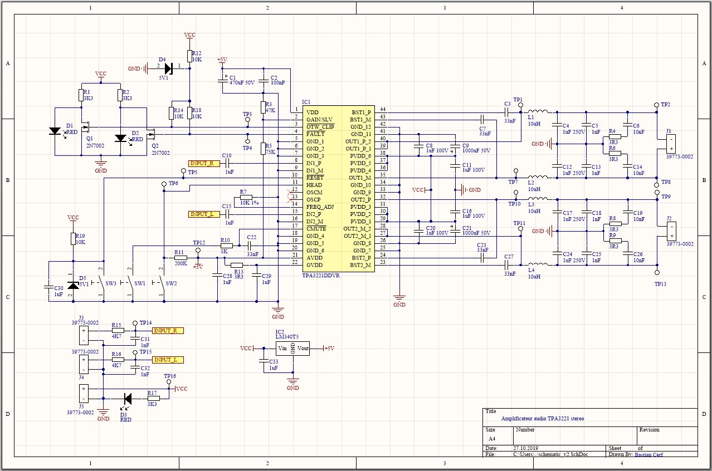Screen dimensions: 712x471
Task: Select resistor R7 10K 1%
Action: coord(246,197)
